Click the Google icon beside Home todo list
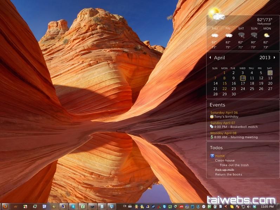The height and width of the screenshot is (210, 280). 212,156
